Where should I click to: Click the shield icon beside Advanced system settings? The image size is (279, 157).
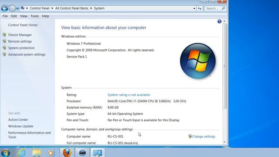4,54
